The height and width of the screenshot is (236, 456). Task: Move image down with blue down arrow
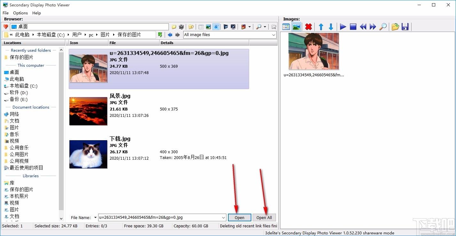click(x=331, y=27)
